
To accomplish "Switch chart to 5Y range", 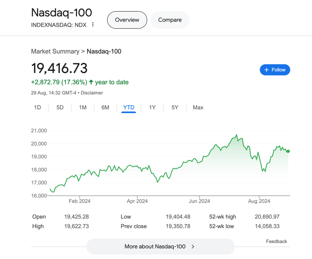I will 175,108.
